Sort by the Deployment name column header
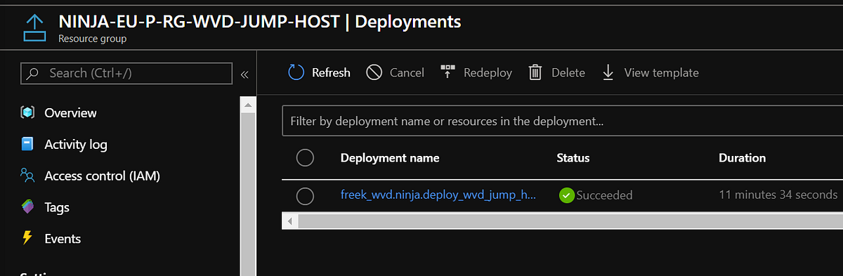The width and height of the screenshot is (843, 276). click(x=390, y=158)
